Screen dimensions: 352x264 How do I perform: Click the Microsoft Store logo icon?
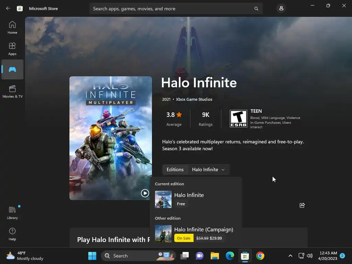click(20, 9)
